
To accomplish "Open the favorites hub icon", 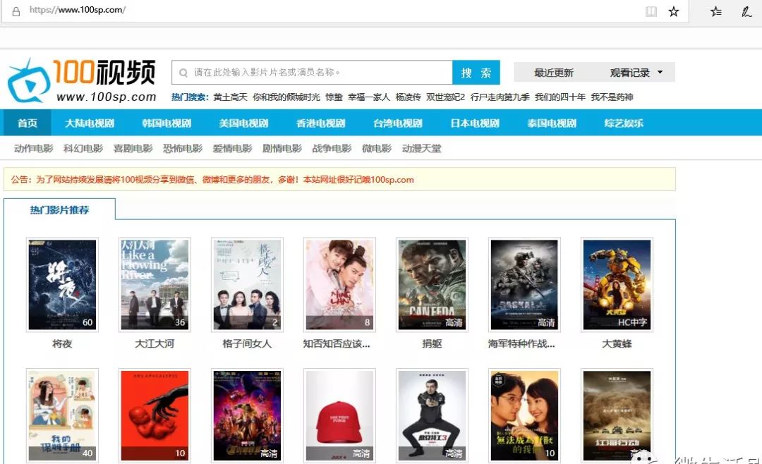I will [x=716, y=12].
